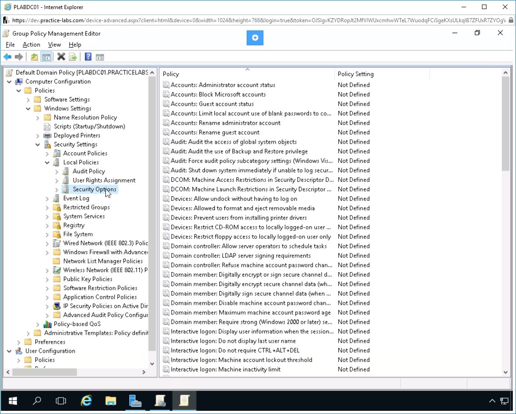Click the User Configuration node icon
This screenshot has height=414, width=516.
19,351
